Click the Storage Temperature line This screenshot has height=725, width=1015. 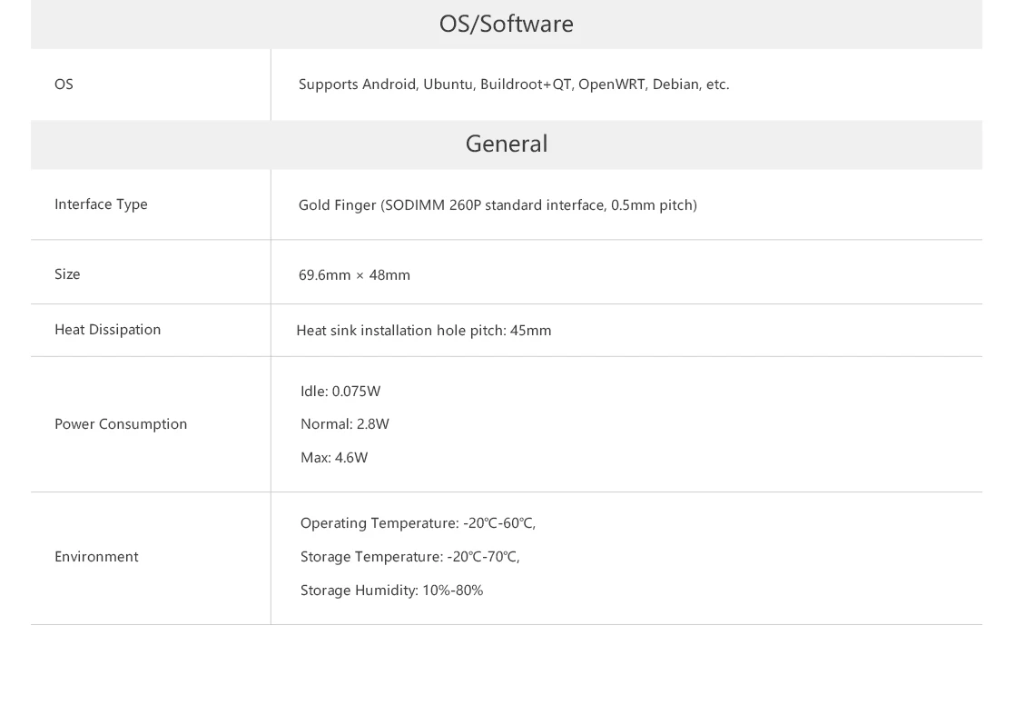tap(410, 557)
